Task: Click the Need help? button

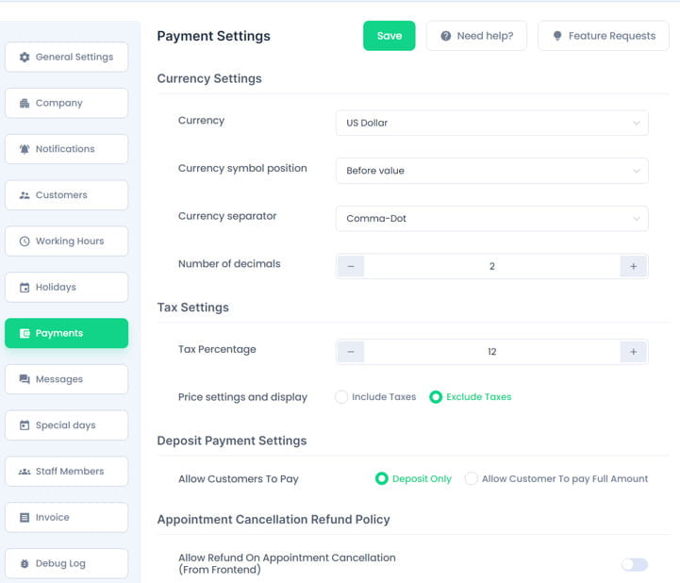Action: (476, 36)
